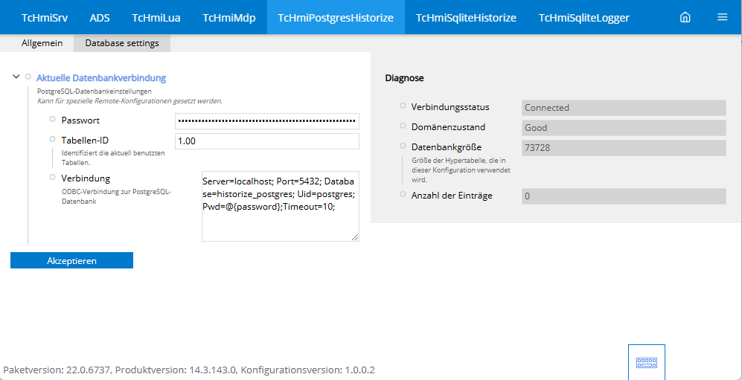This screenshot has width=742, height=380.
Task: Select the Database settings sub-tab
Action: click(122, 43)
